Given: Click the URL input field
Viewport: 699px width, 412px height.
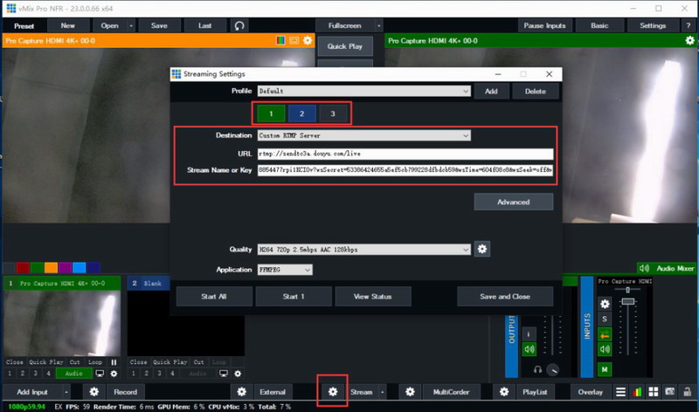Looking at the screenshot, I should click(x=405, y=154).
